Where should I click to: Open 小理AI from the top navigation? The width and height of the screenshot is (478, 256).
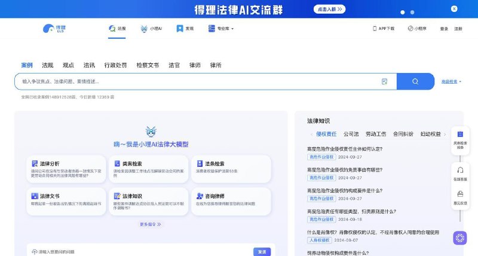[152, 29]
